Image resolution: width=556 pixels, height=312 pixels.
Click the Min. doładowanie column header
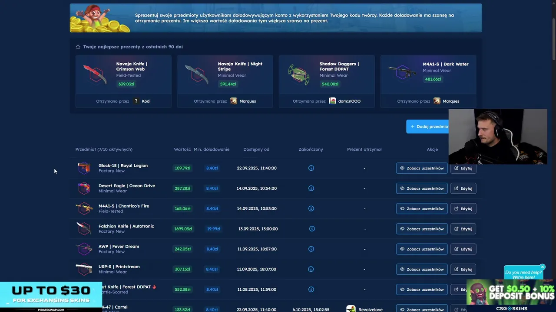(x=212, y=149)
